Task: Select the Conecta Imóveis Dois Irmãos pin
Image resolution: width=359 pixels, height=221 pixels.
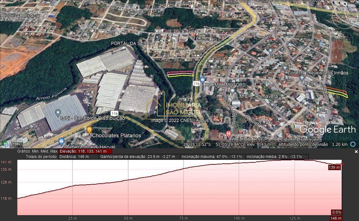Action: [x=285, y=68]
